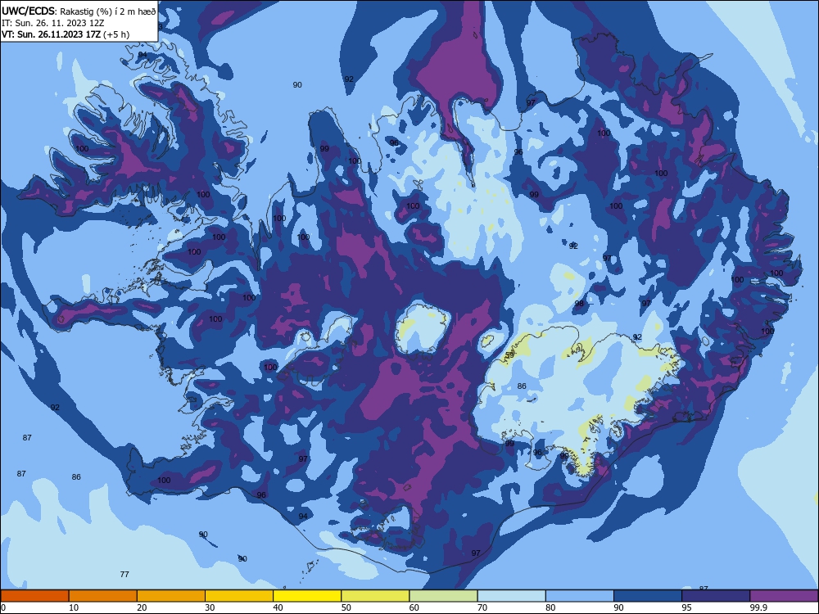
Task: Click the 90–95% medium blue legend swatch
Action: pos(648,596)
